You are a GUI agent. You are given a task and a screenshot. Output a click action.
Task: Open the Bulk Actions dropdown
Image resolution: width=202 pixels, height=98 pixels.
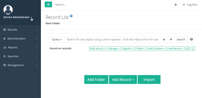(x=98, y=49)
